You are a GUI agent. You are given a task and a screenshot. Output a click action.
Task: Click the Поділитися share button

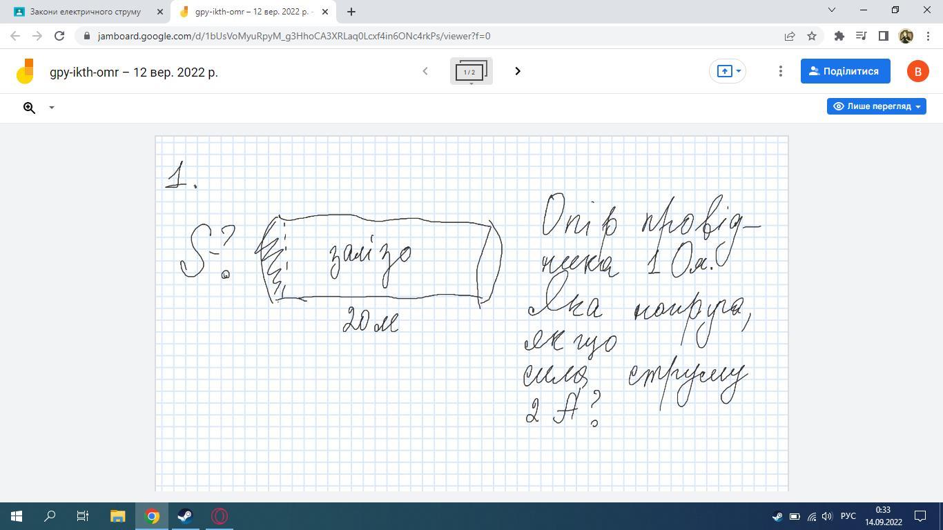846,71
